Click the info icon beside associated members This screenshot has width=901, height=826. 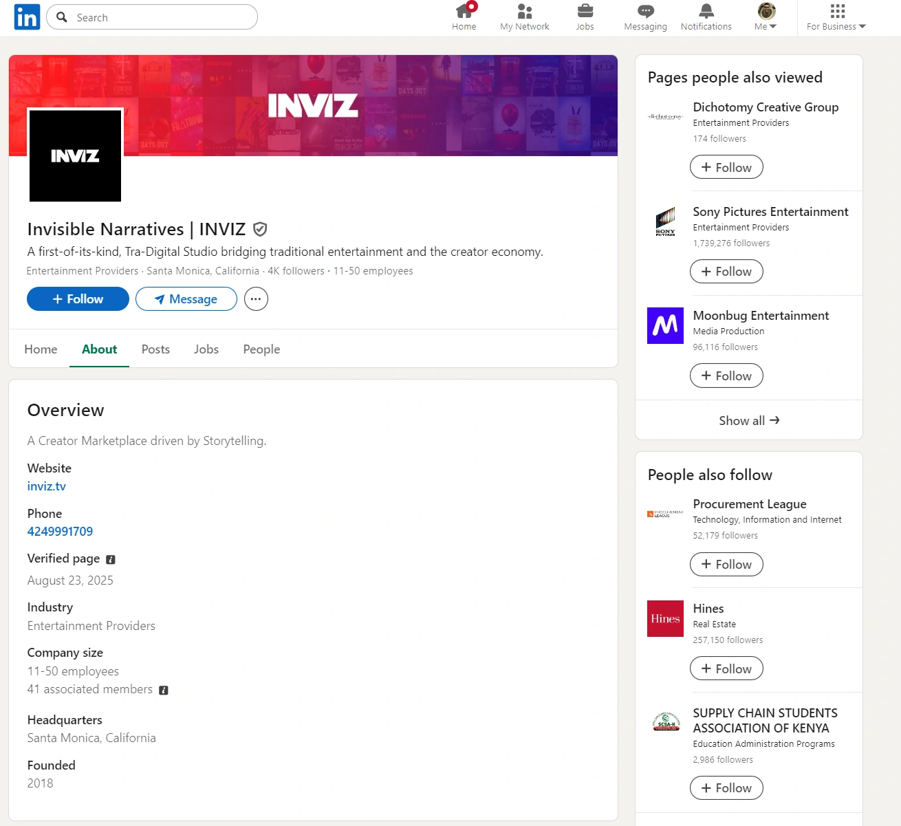[164, 691]
